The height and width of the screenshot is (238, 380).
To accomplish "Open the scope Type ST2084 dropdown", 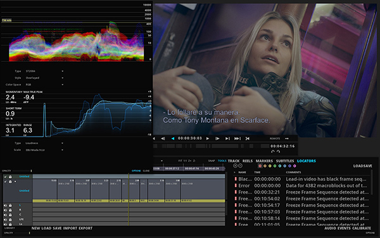I will 63,71.
